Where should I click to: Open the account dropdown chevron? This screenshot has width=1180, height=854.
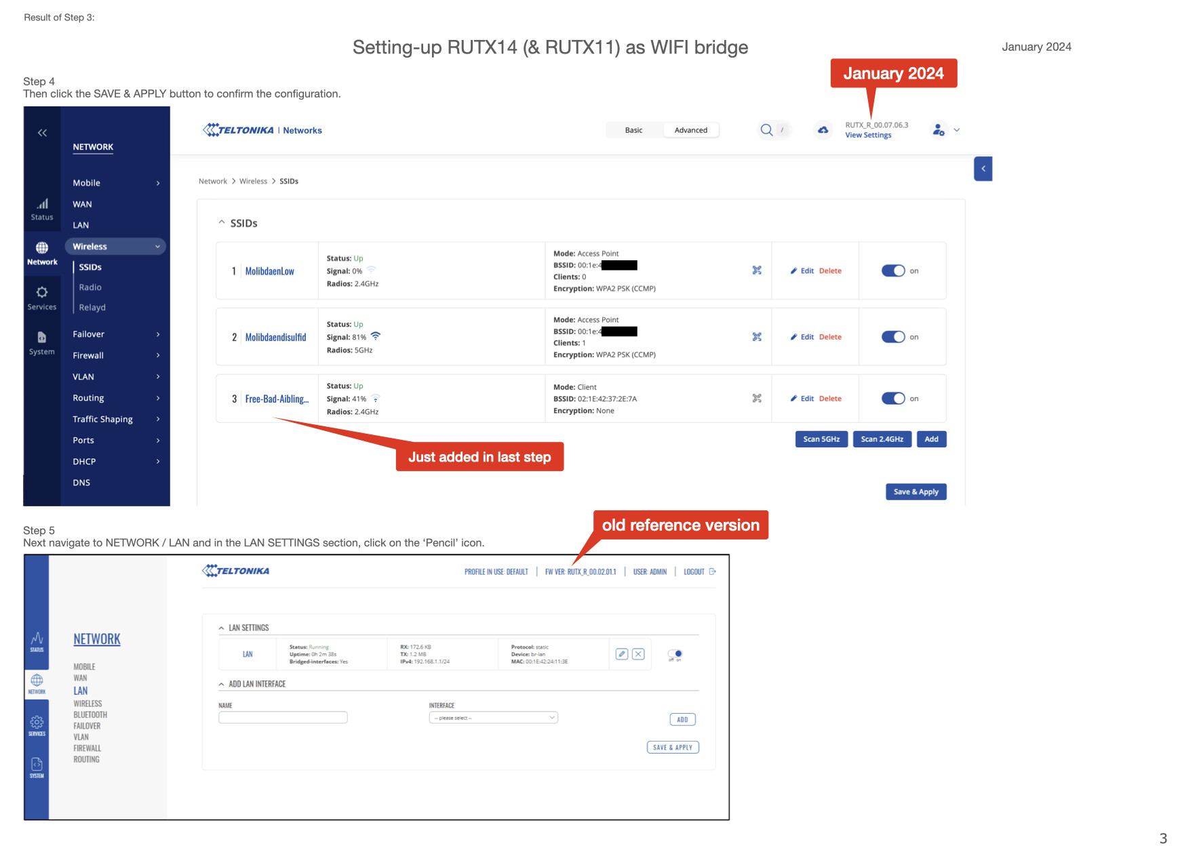pos(956,130)
